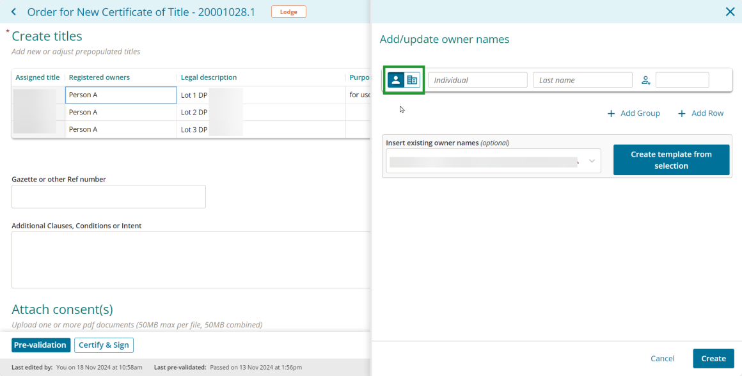
Task: Switch owner type to corporation building icon
Action: point(412,80)
